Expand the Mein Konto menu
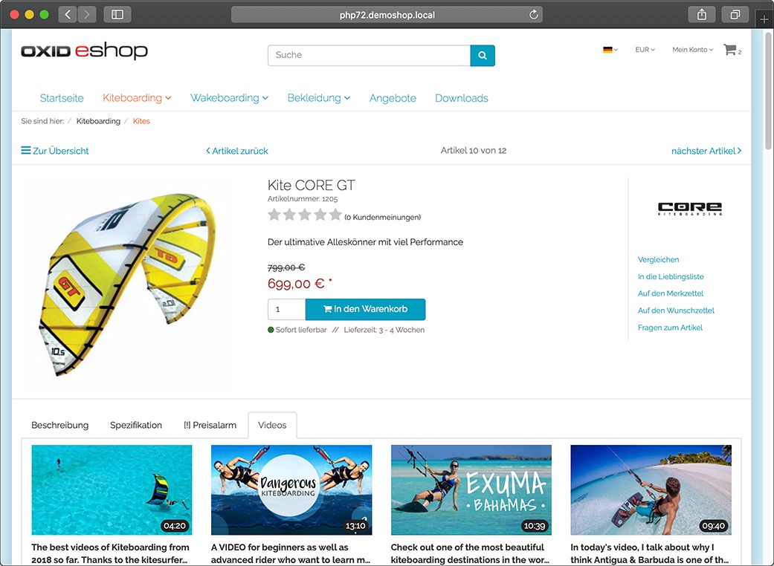The width and height of the screenshot is (774, 566). point(692,50)
